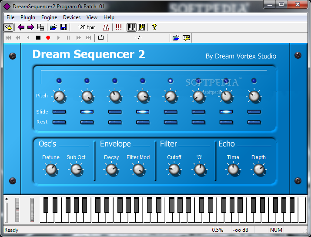311x237 pixels.
Task: Open the program list icon
Action: 40,27
